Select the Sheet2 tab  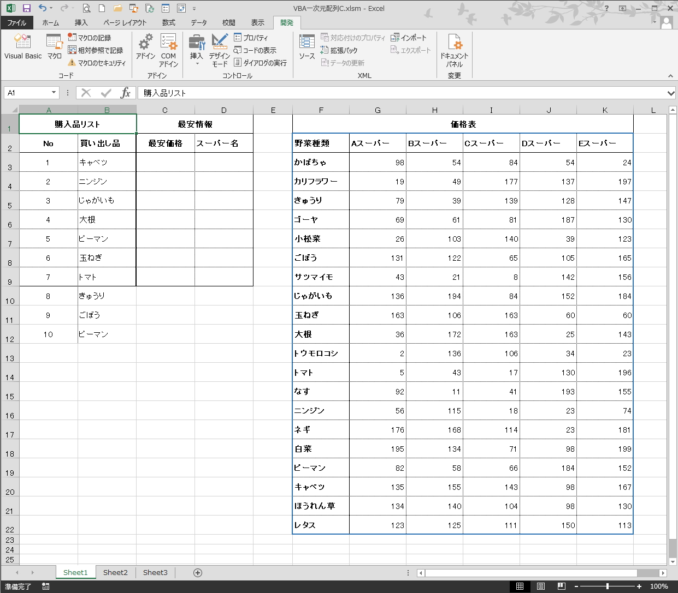tap(115, 572)
